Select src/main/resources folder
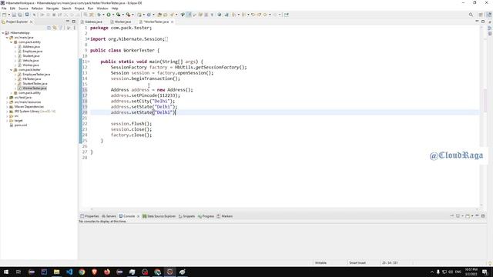Screen dimensions: 493x277 (28, 102)
